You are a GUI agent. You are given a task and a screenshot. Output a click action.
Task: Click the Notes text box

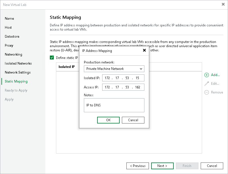(x=114, y=105)
